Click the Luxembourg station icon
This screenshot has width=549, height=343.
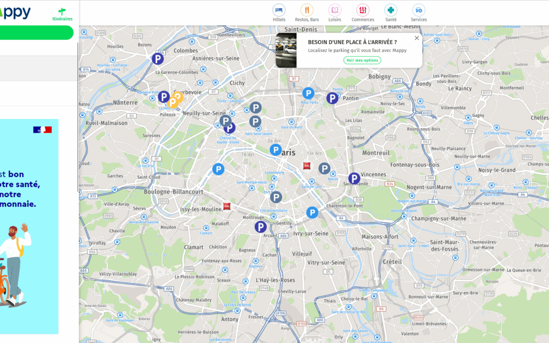tap(274, 178)
